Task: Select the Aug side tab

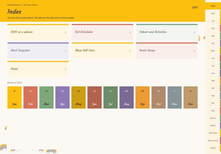Action: tap(213, 73)
